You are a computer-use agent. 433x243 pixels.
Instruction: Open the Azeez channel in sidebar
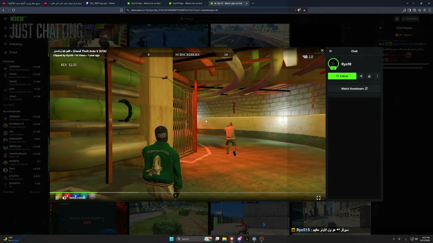point(22,98)
